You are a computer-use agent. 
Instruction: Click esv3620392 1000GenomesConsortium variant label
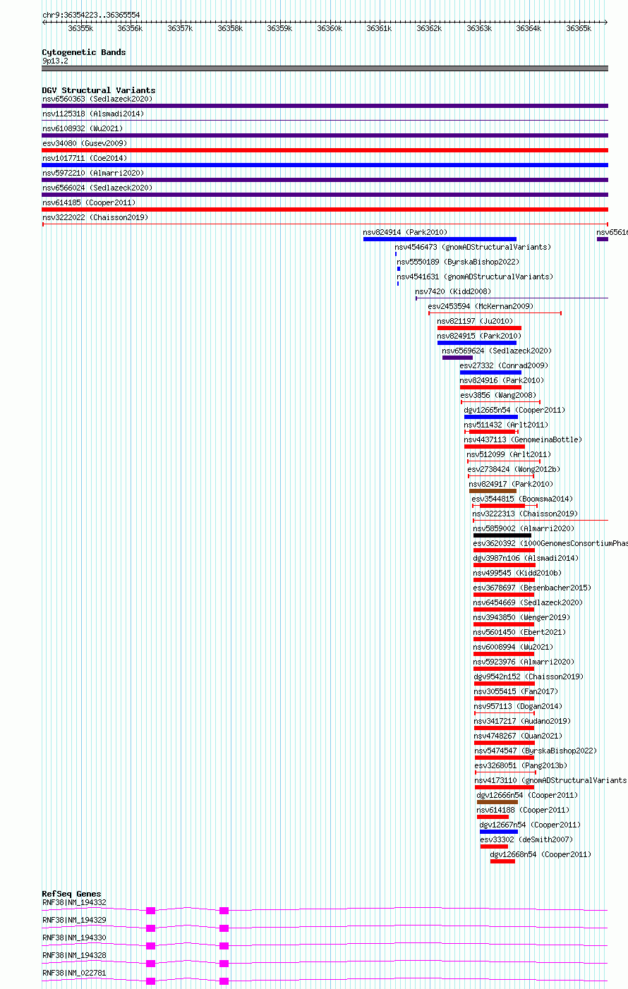click(x=550, y=543)
